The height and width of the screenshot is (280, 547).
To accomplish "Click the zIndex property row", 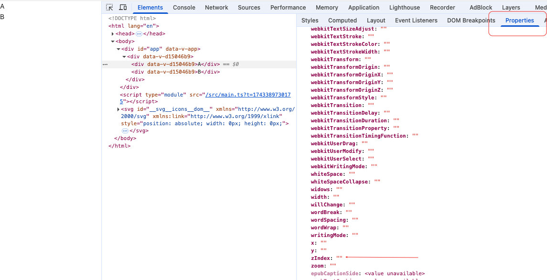I will point(326,258).
